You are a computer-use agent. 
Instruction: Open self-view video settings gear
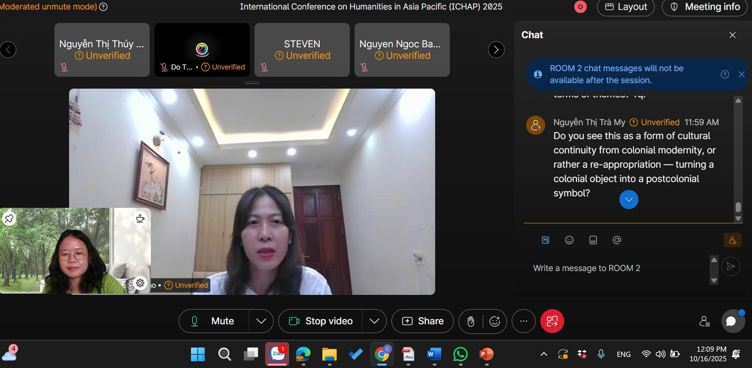point(140,283)
